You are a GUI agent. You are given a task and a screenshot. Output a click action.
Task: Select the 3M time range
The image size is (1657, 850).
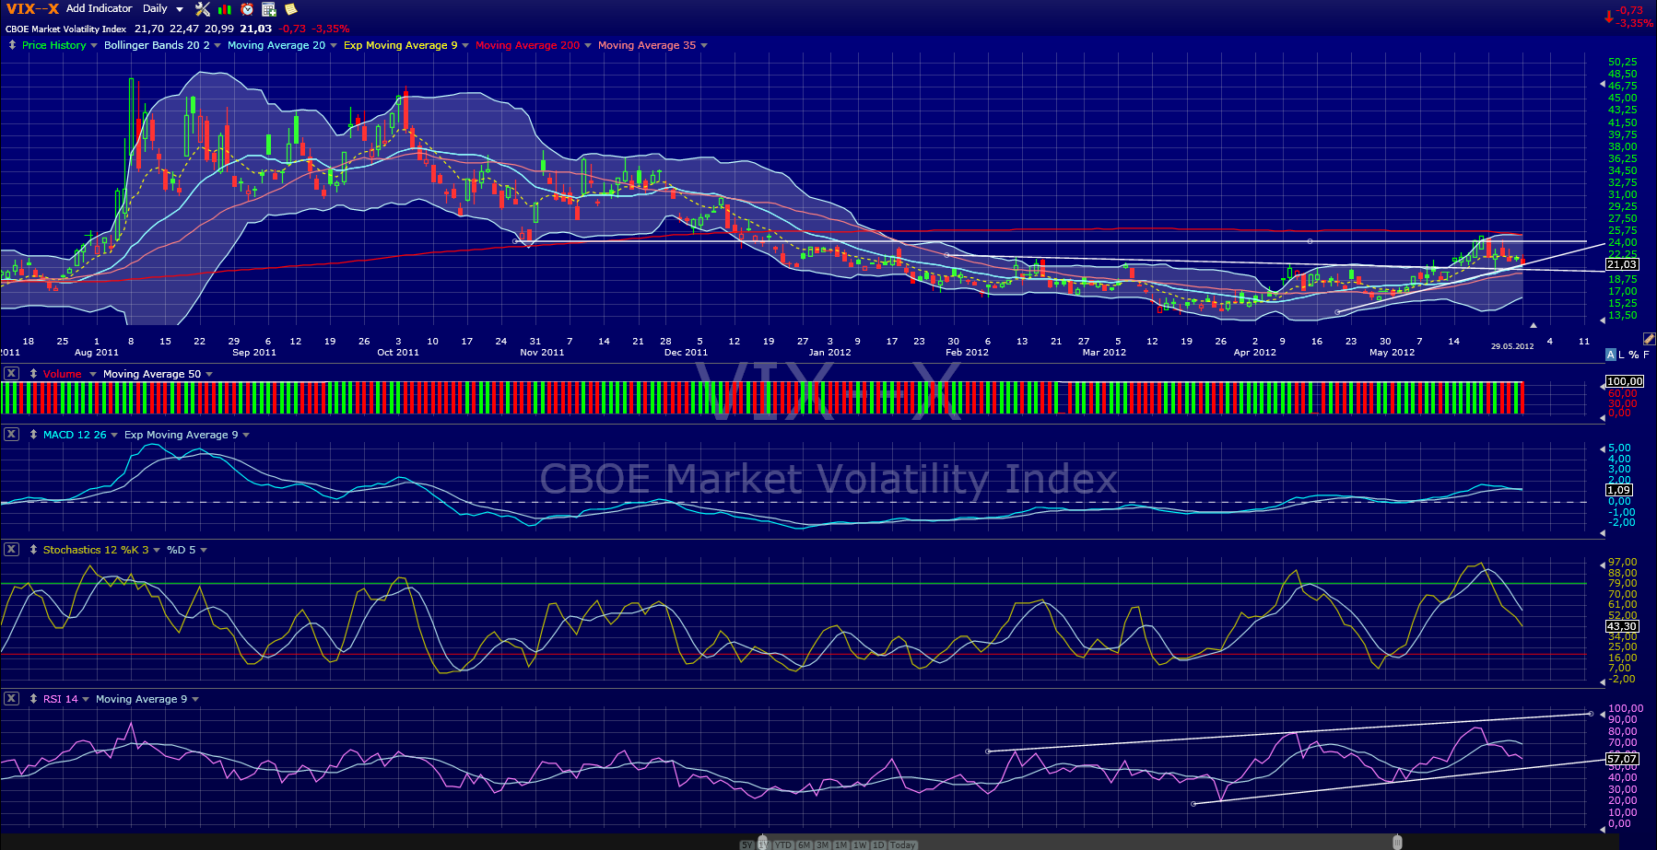tap(823, 844)
